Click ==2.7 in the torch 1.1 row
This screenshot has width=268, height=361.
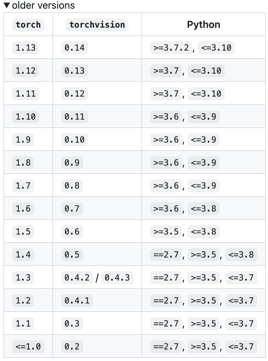point(166,323)
